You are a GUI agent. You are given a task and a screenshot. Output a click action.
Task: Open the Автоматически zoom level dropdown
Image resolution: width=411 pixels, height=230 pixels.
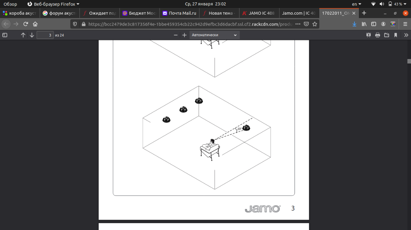[214, 35]
